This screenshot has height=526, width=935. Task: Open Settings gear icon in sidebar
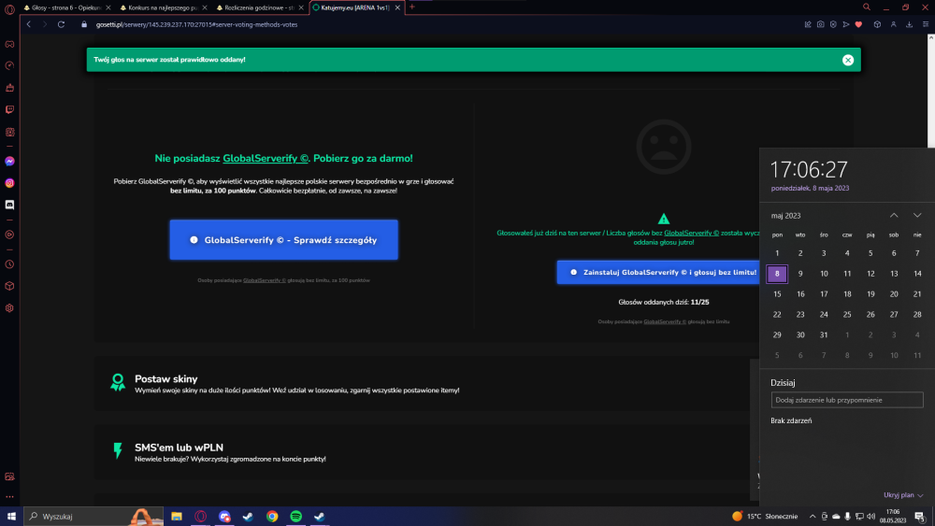coord(9,308)
